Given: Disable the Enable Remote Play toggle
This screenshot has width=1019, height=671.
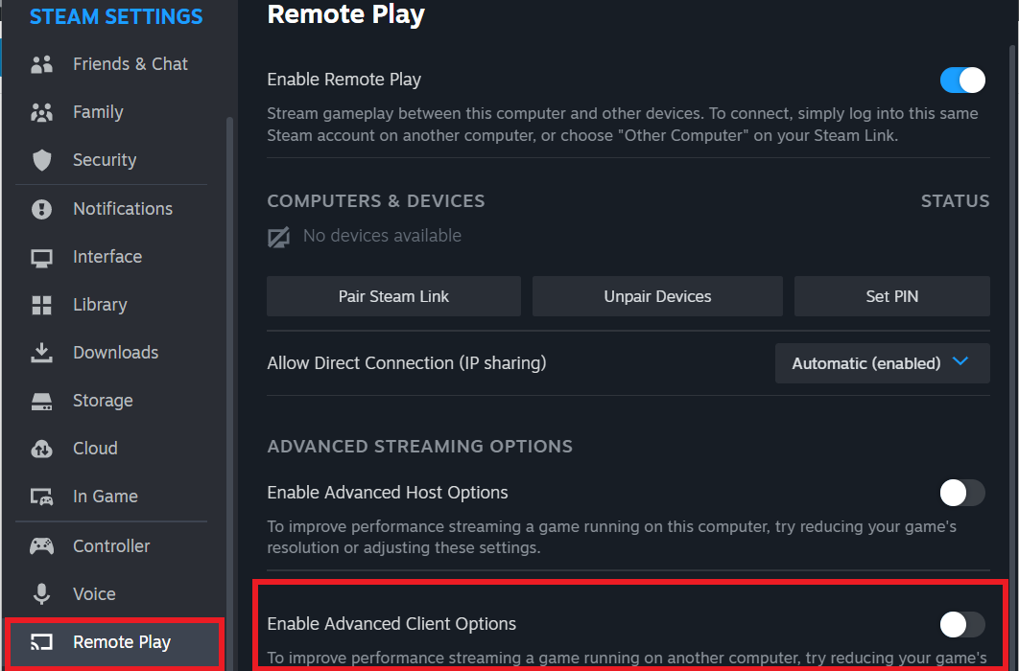Looking at the screenshot, I should [961, 80].
